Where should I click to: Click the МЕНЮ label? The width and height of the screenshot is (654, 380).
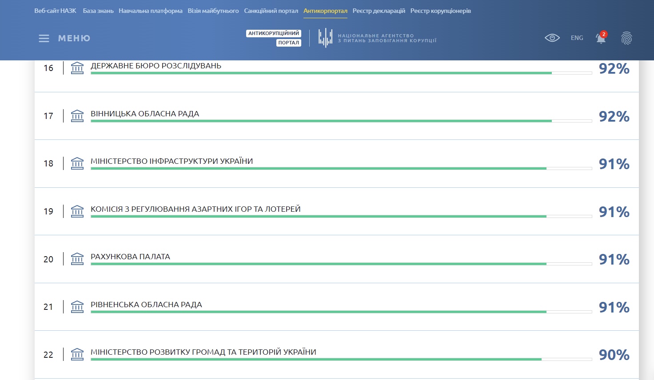[x=74, y=38]
